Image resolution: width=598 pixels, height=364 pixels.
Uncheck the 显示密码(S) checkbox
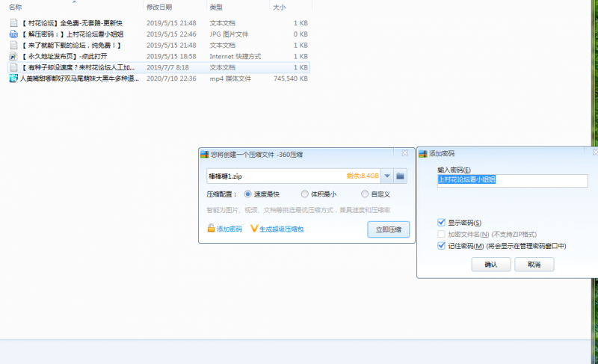coord(441,222)
